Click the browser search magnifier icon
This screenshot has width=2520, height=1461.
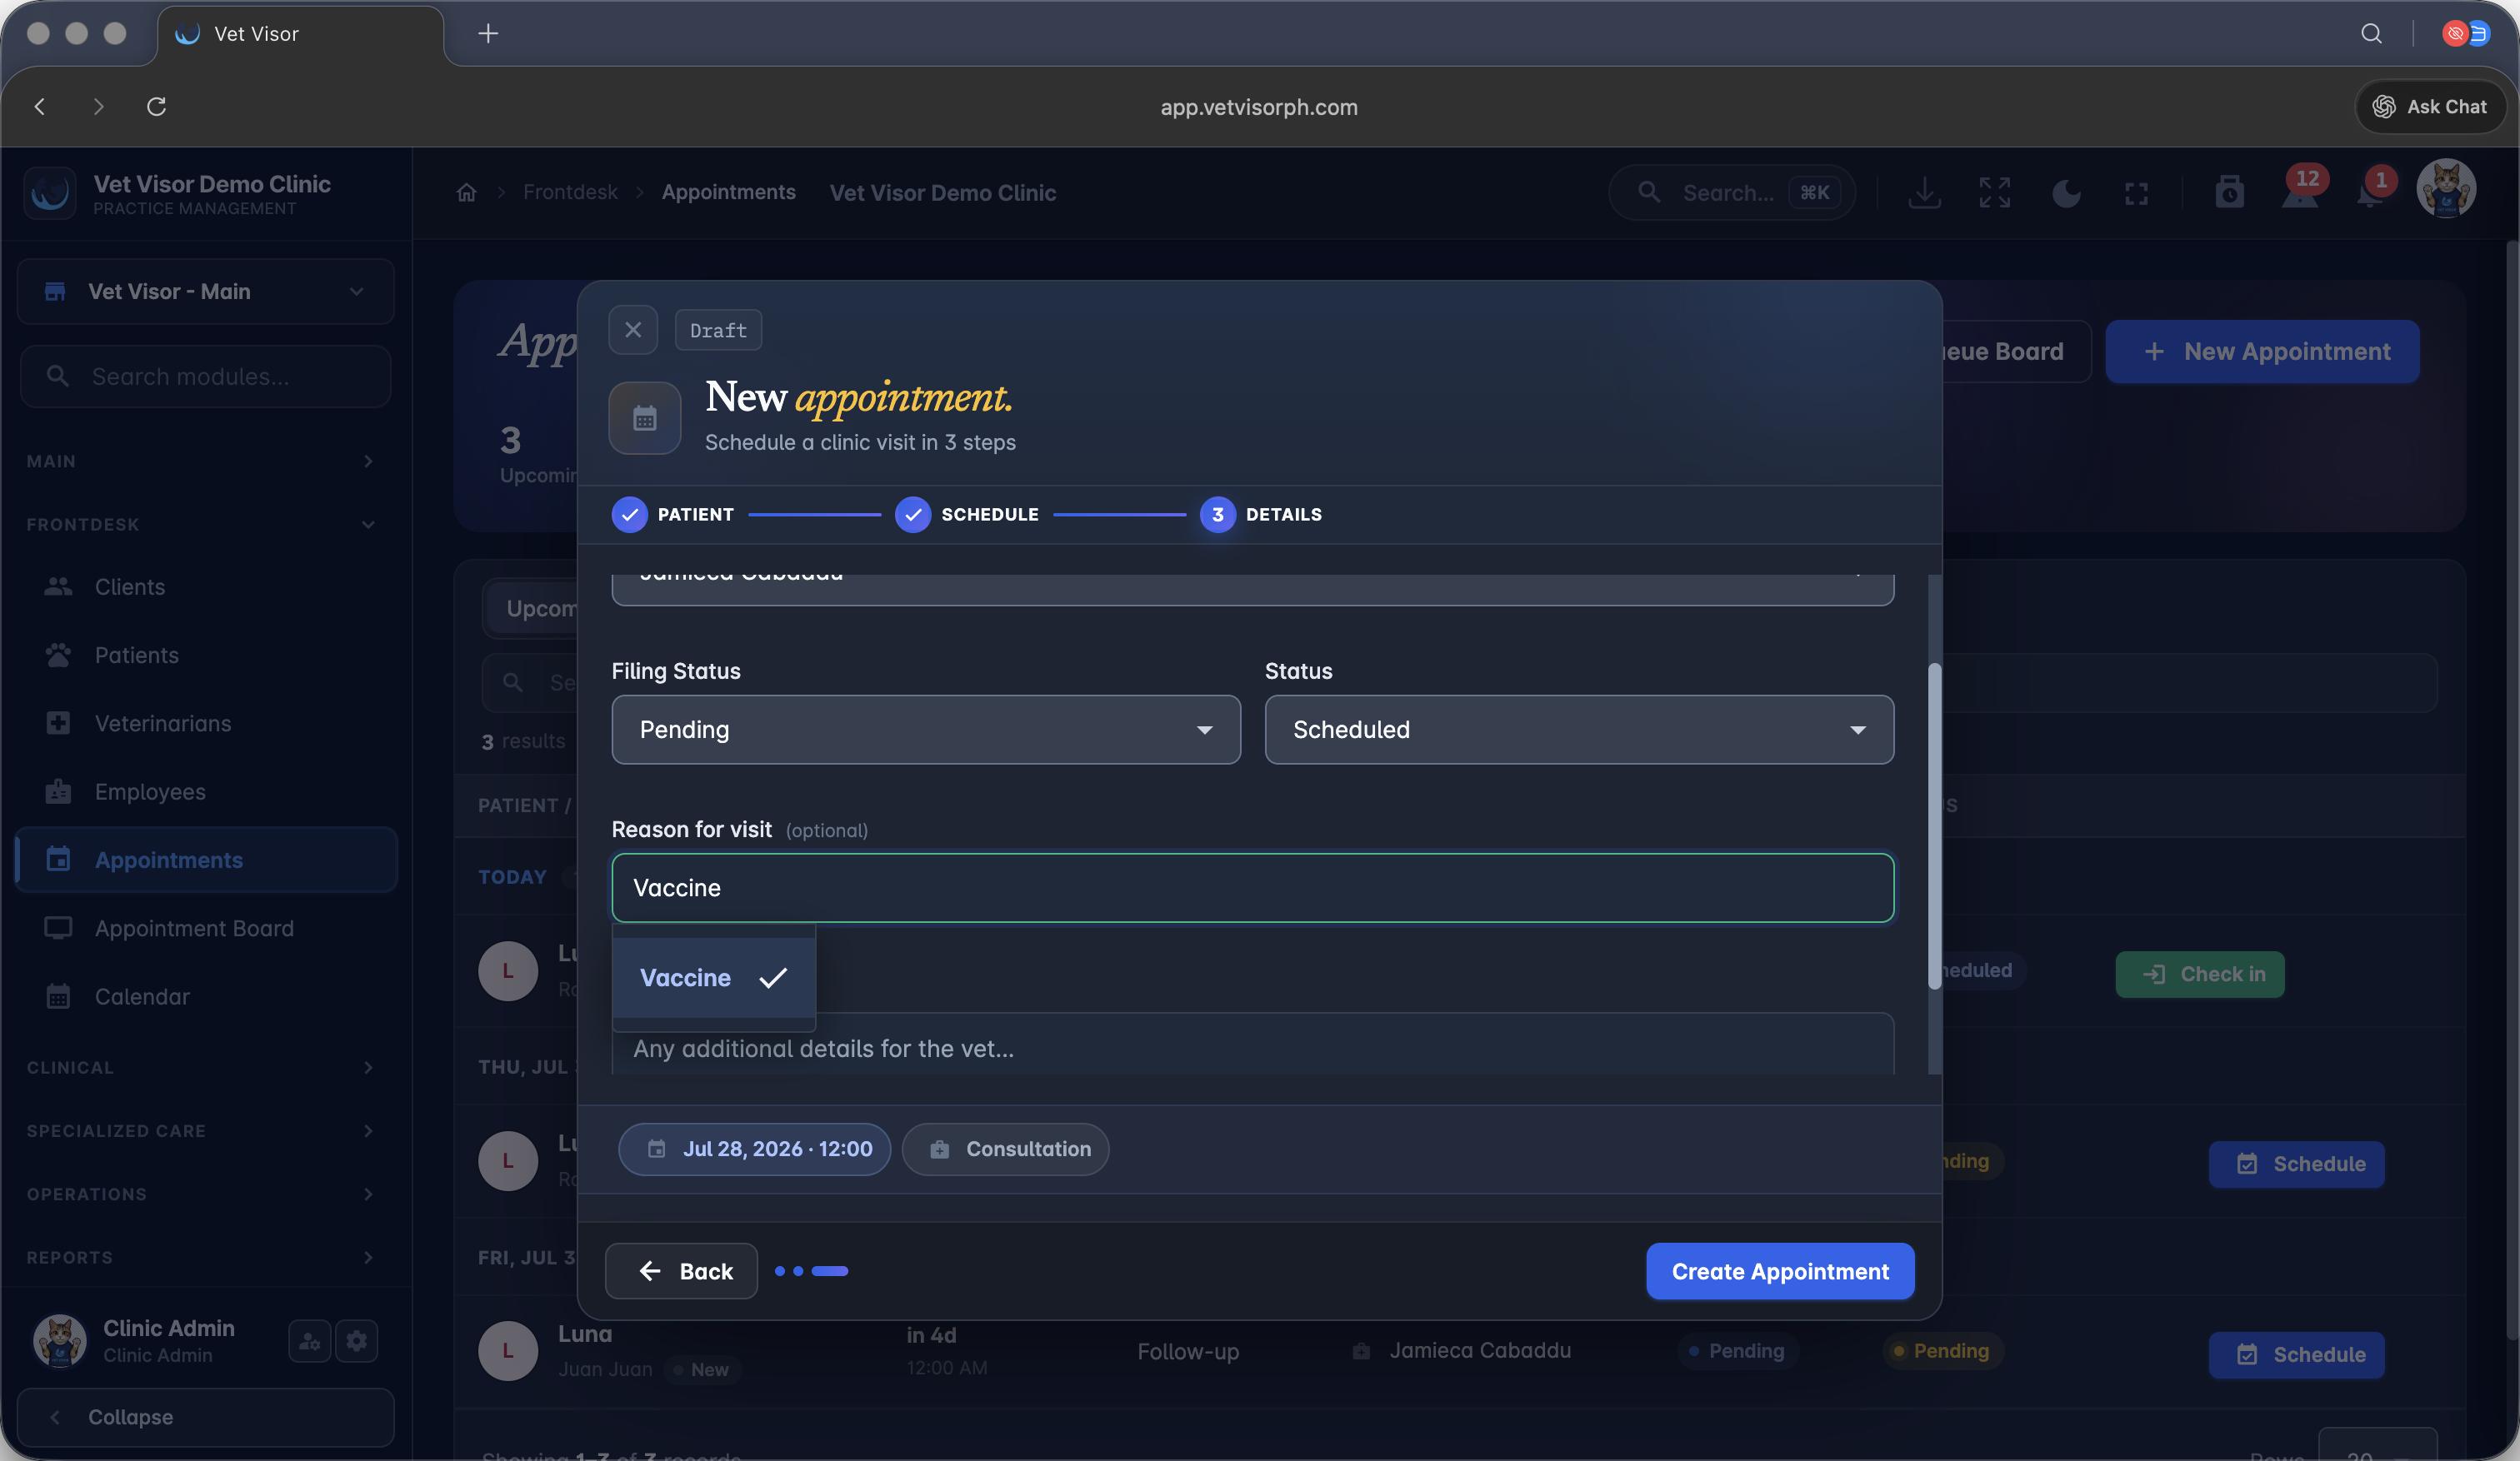[x=2371, y=34]
